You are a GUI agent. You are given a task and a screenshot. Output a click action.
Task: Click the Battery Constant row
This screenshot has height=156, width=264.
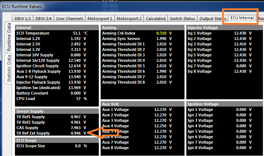pos(57,93)
